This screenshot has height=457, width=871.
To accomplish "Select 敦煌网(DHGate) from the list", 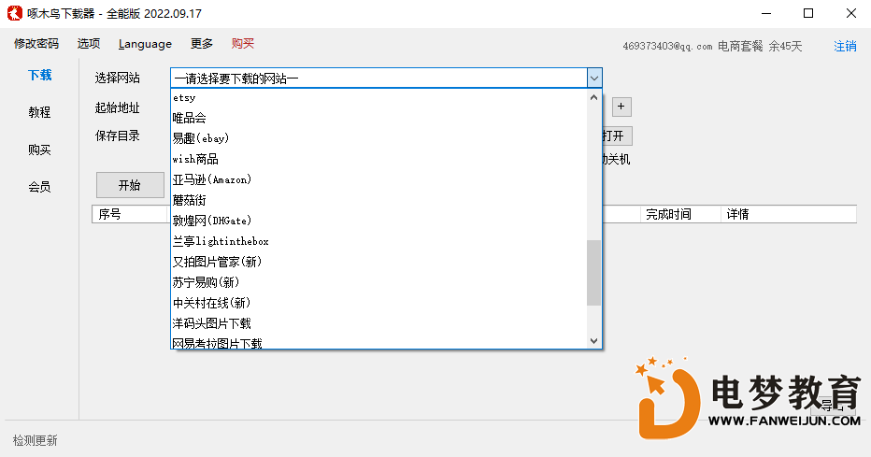I will 378,221.
